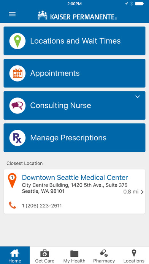Viewport: 149px width, 264px height.
Task: Select the Home tab
Action: 15,255
